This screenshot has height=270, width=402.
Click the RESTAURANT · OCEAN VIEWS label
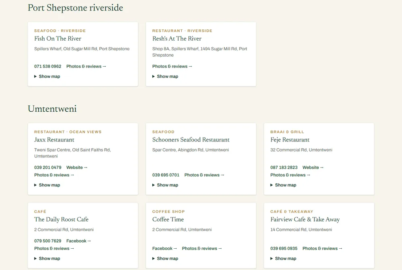(68, 132)
